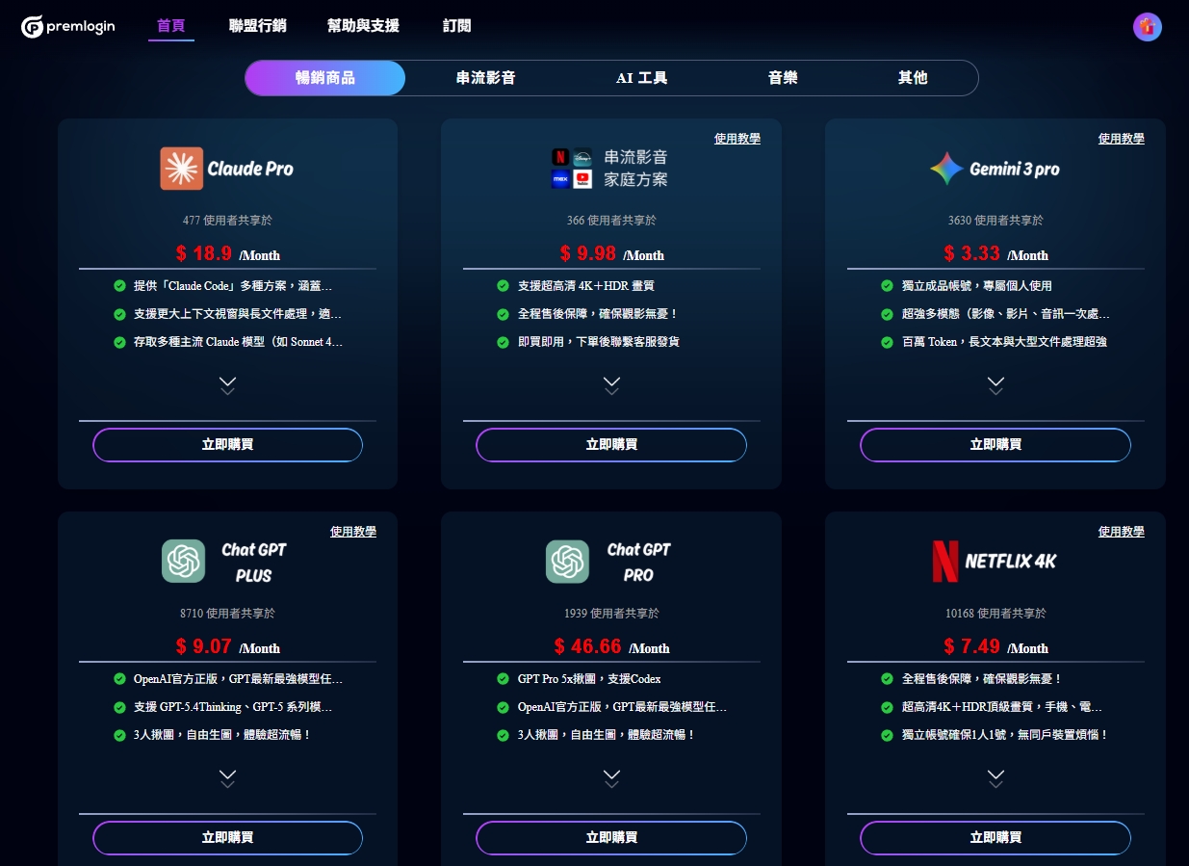Select the 暢銷商品 category tab
Viewport: 1189px width, 866px height.
pyautogui.click(x=325, y=78)
